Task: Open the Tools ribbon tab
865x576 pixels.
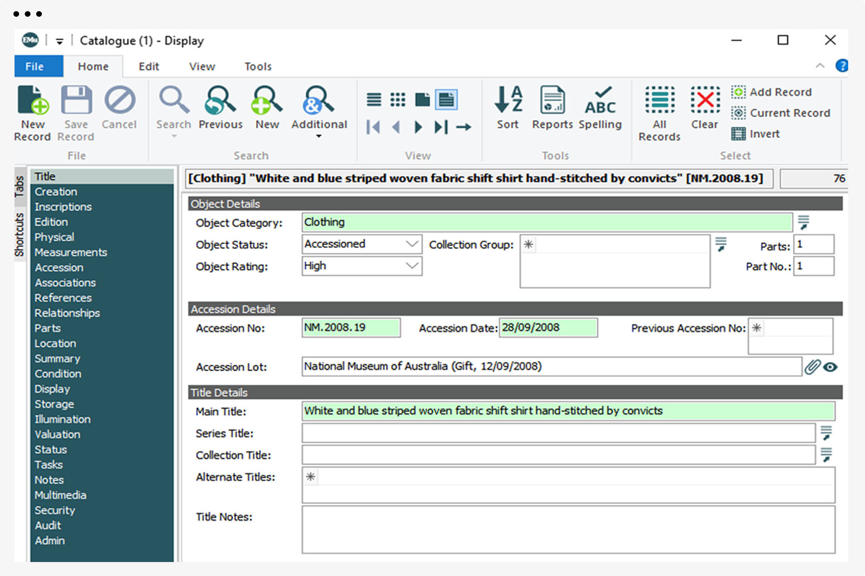Action: (258, 66)
